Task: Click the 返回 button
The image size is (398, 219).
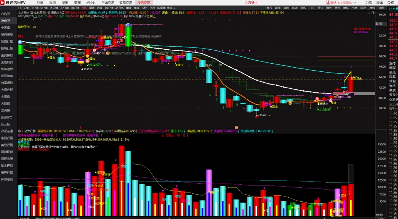Action: (381, 8)
